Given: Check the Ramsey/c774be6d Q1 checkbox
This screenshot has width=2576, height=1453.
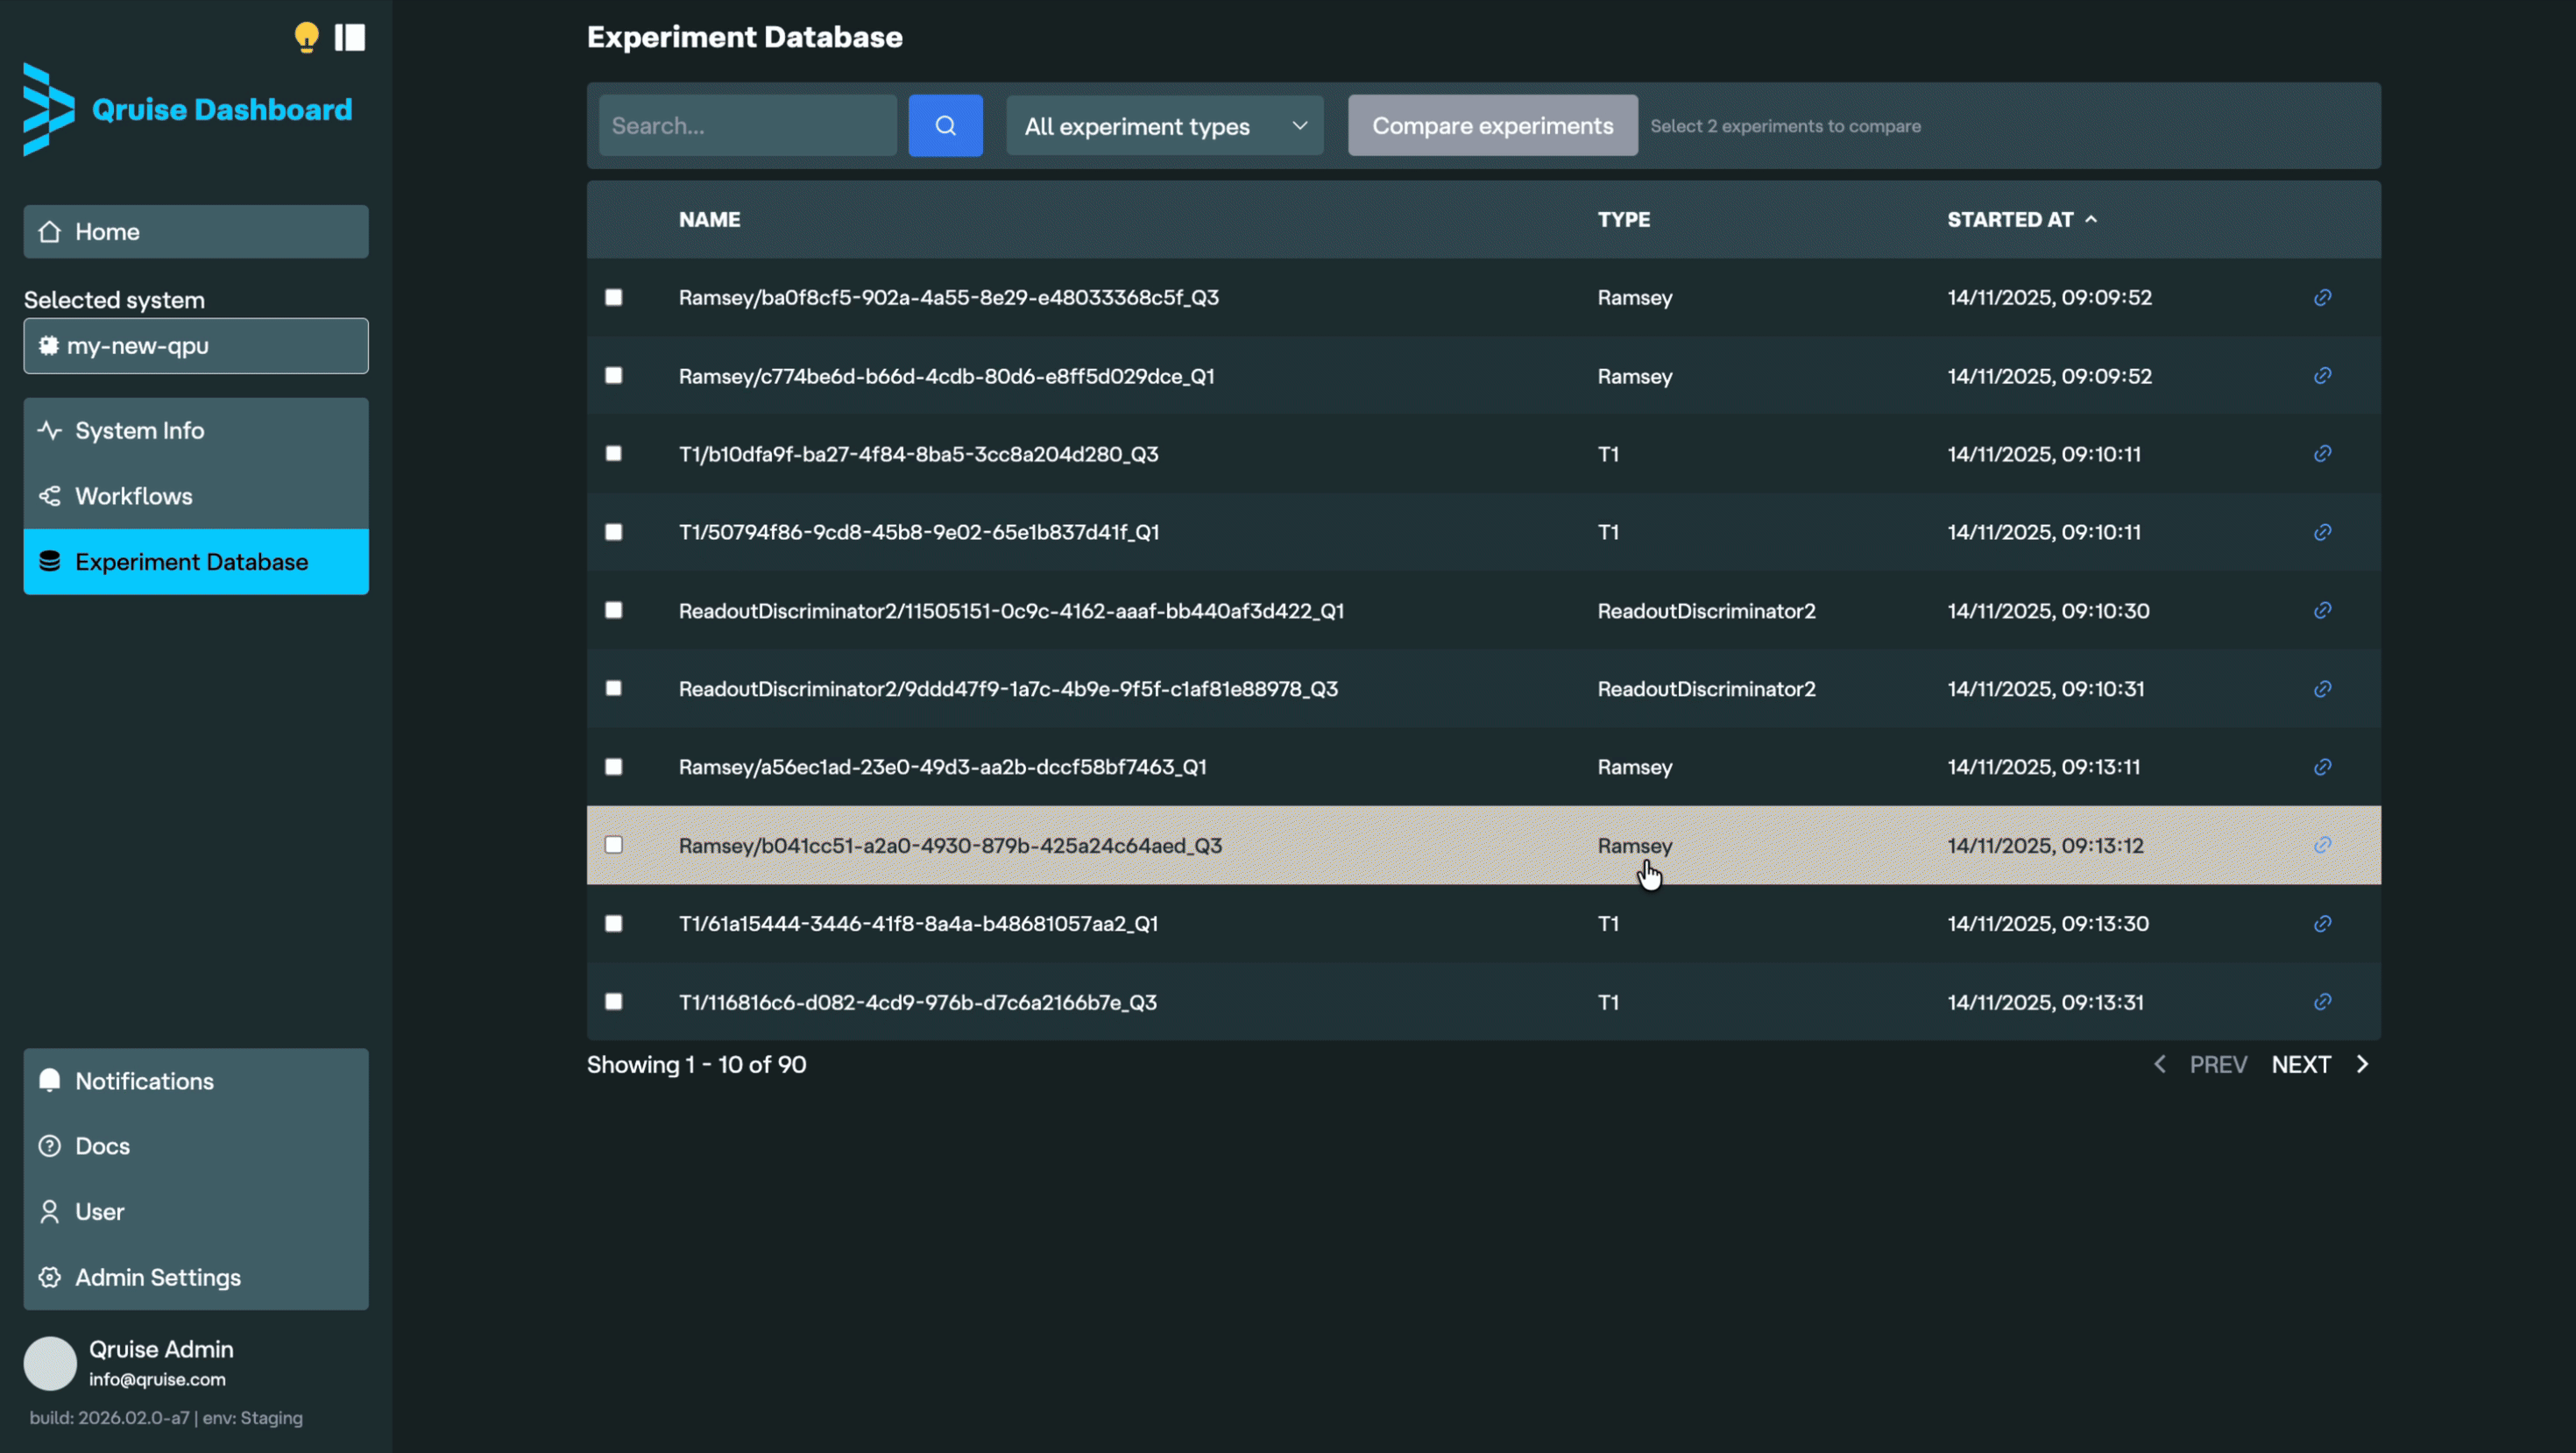Looking at the screenshot, I should click(614, 376).
